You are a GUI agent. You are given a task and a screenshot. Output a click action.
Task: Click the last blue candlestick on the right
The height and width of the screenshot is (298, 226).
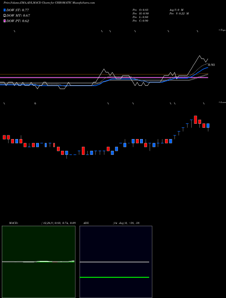coord(208,126)
